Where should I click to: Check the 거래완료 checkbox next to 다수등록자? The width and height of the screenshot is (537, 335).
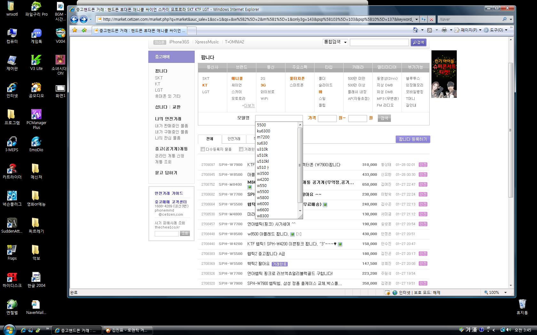pos(241,149)
